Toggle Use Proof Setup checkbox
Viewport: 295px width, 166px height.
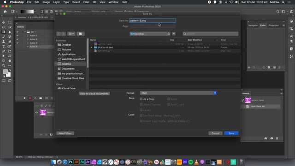pyautogui.click(x=142, y=116)
